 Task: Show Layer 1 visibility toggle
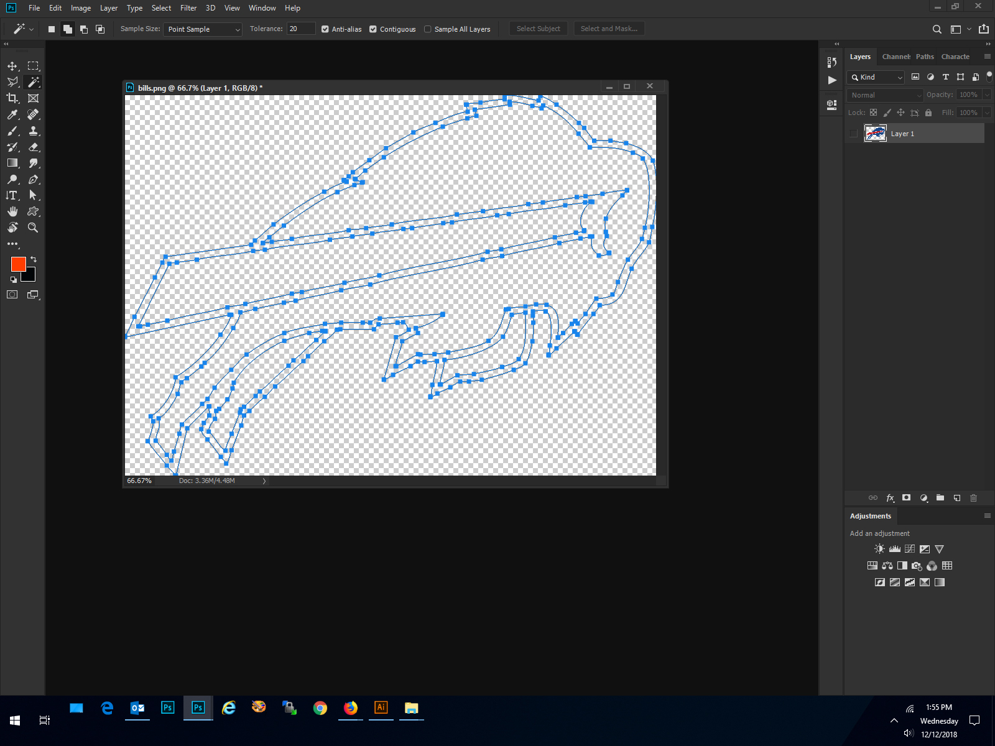click(x=853, y=134)
